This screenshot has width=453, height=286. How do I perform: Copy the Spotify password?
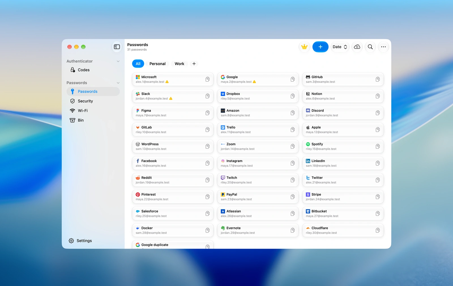click(x=378, y=146)
